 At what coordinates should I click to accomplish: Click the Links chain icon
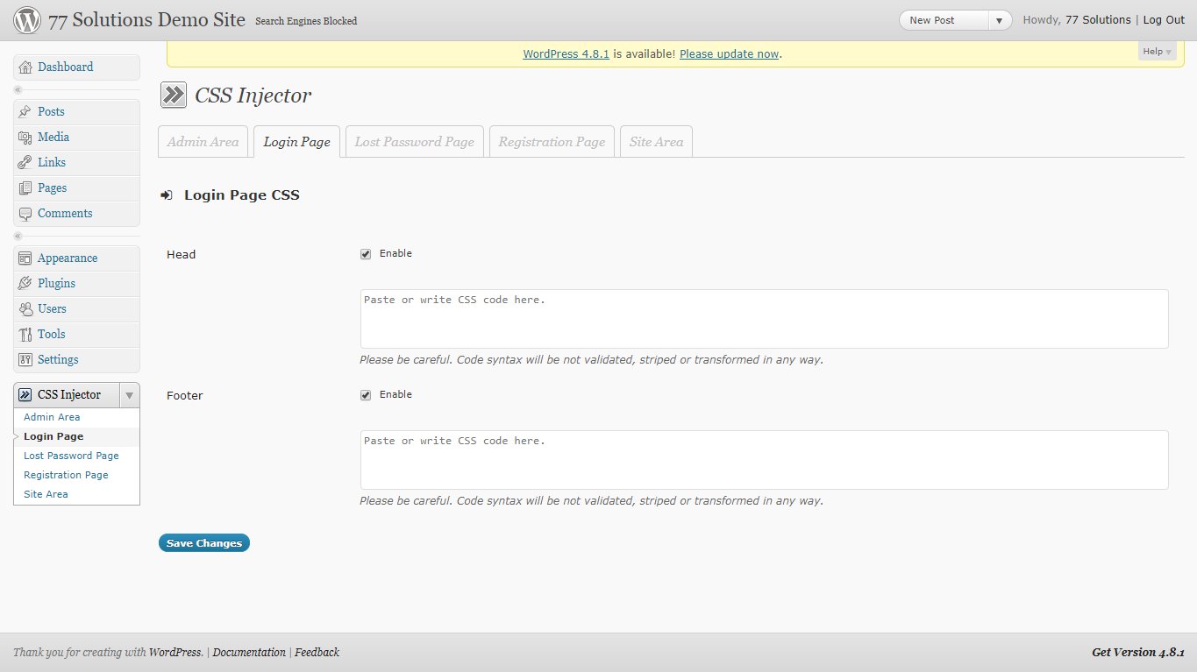point(25,163)
